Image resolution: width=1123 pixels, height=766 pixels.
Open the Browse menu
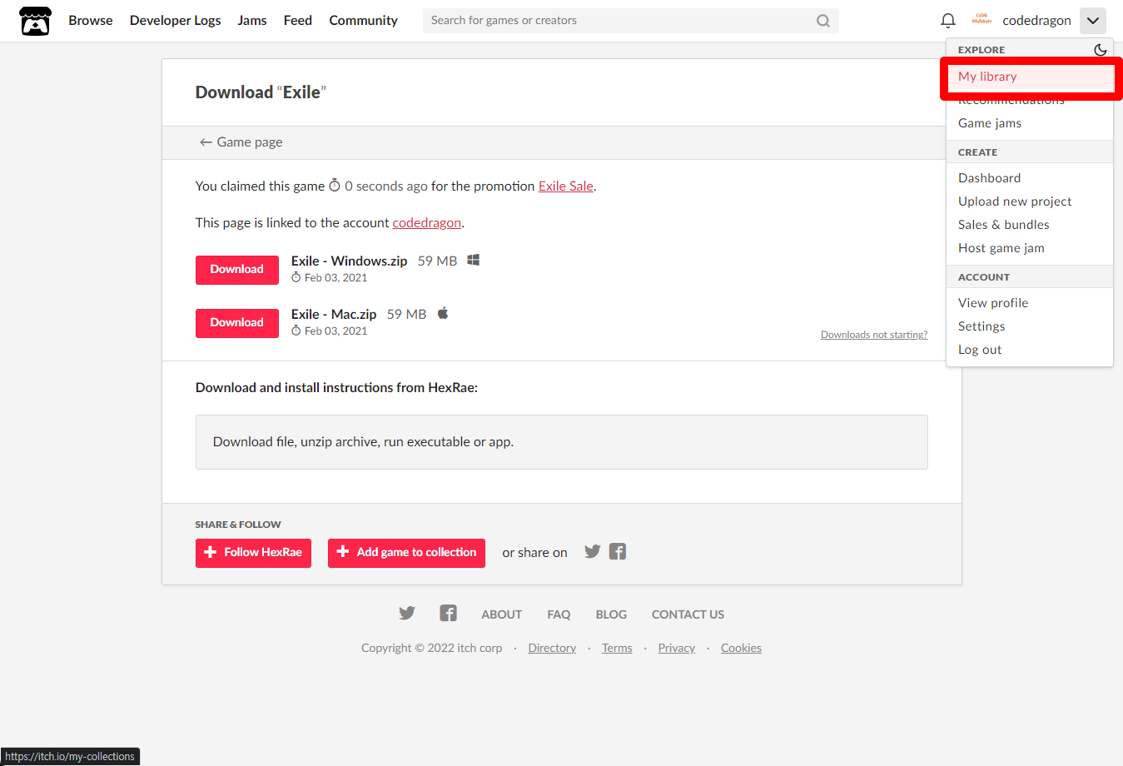click(91, 21)
